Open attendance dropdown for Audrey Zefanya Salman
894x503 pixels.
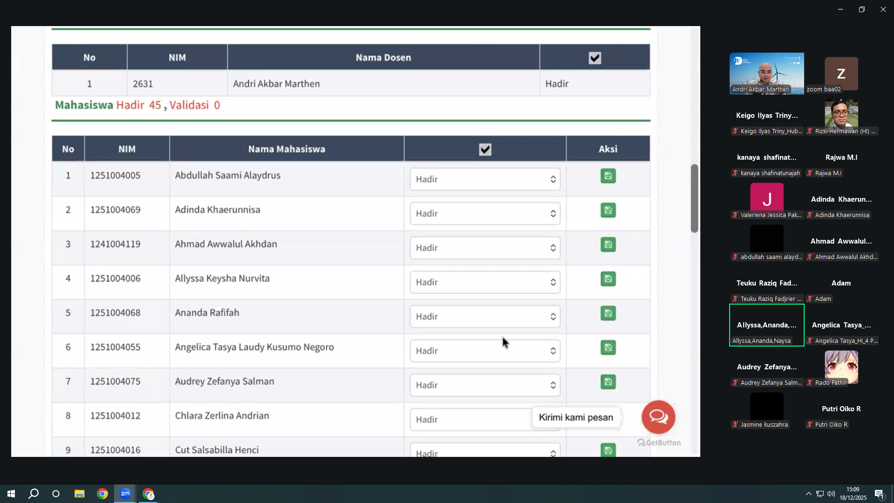pos(485,385)
